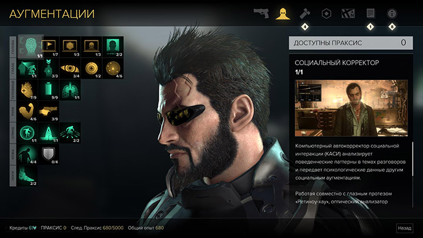Image resolution: width=423 pixels, height=238 pixels.
Task: Select the yellow eye augmentation 3/4
Action: 70,68
